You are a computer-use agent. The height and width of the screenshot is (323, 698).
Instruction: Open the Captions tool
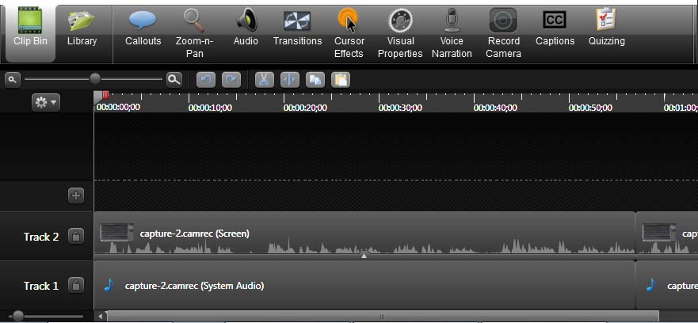click(555, 30)
